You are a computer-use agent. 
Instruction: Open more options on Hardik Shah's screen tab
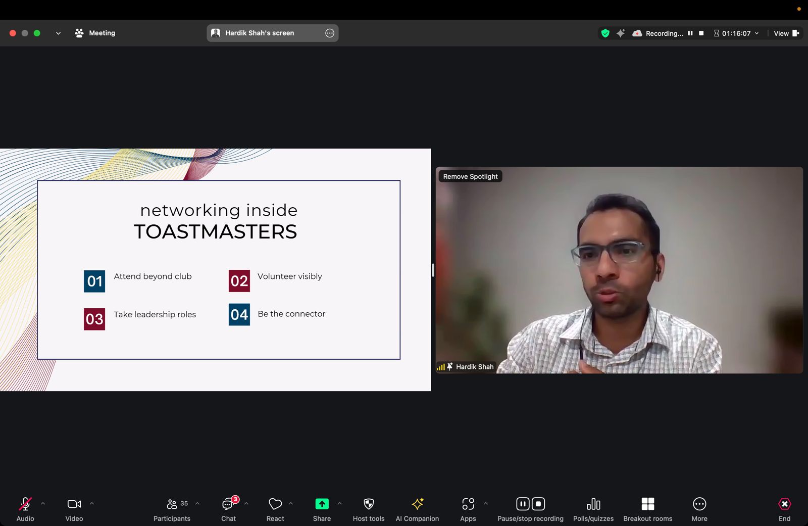click(x=330, y=33)
